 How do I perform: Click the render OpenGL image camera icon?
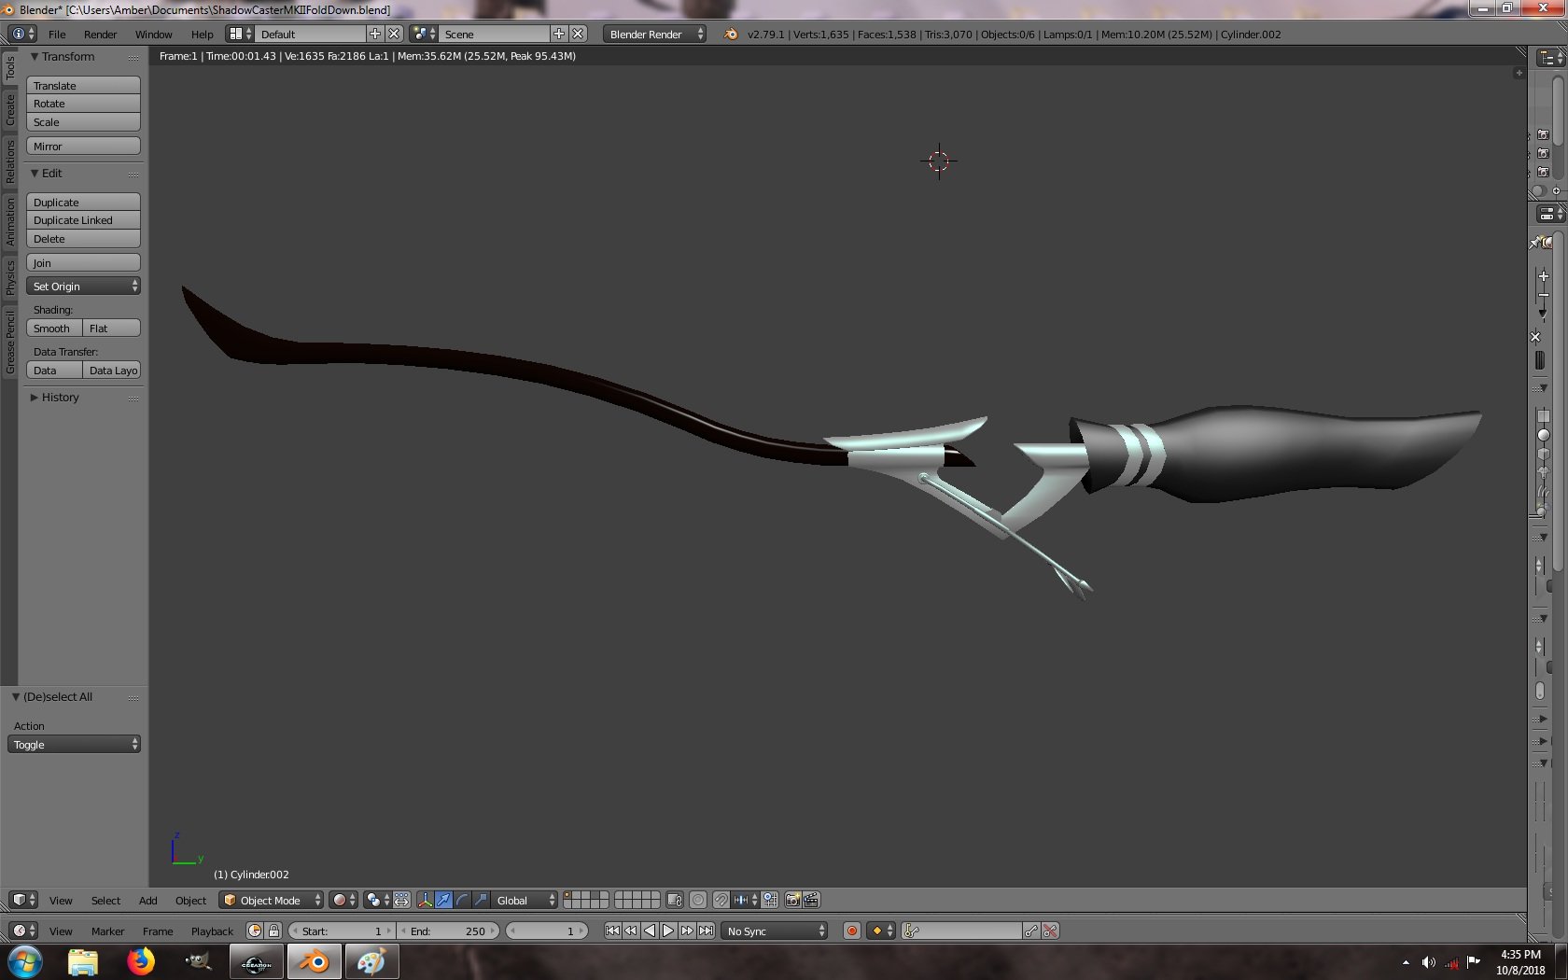792,900
